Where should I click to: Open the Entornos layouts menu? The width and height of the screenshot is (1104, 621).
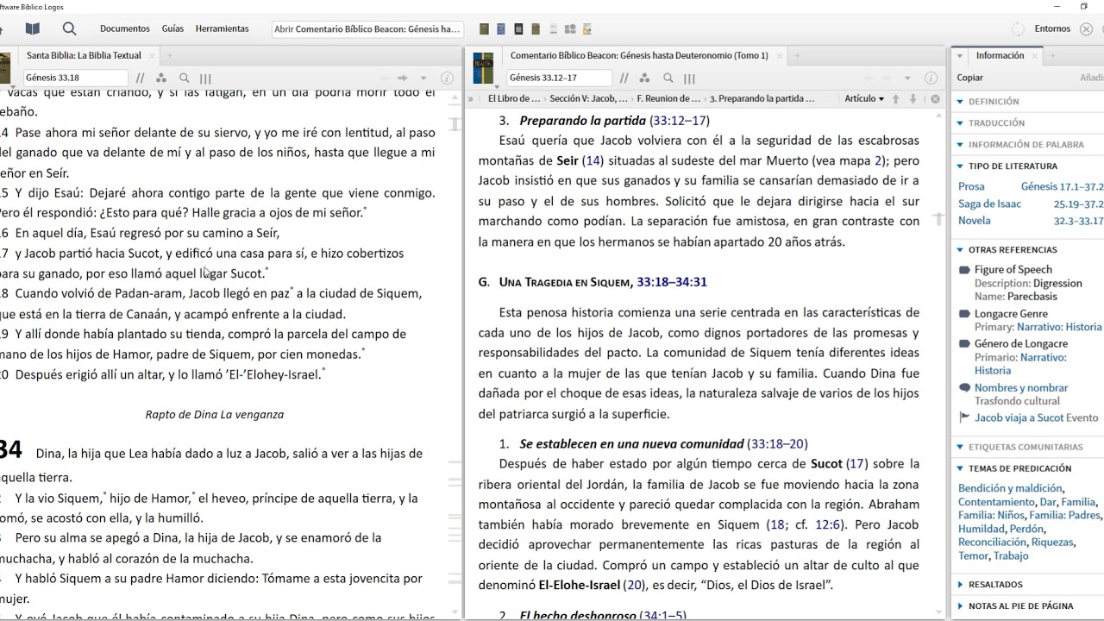pos(1052,28)
